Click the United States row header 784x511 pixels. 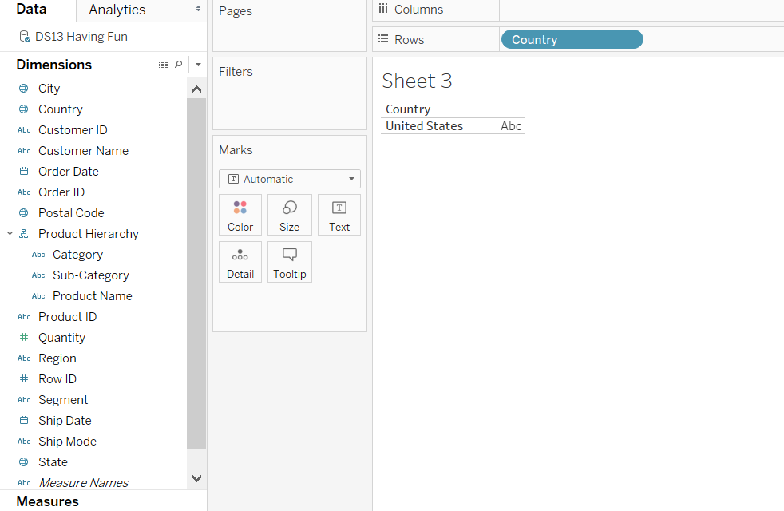424,126
